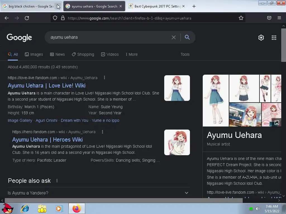
Task: Close the ayumu uehara tab
Action: point(121,6)
